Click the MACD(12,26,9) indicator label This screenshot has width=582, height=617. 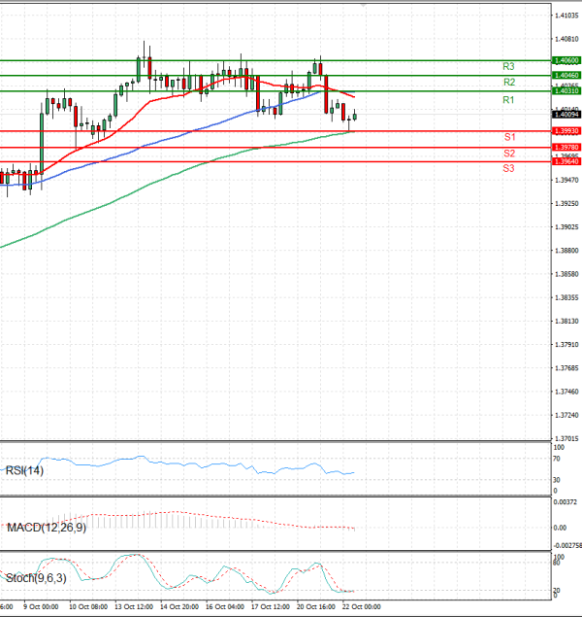[x=48, y=527]
